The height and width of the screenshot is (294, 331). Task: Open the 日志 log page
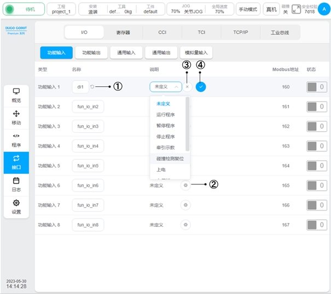pyautogui.click(x=16, y=184)
